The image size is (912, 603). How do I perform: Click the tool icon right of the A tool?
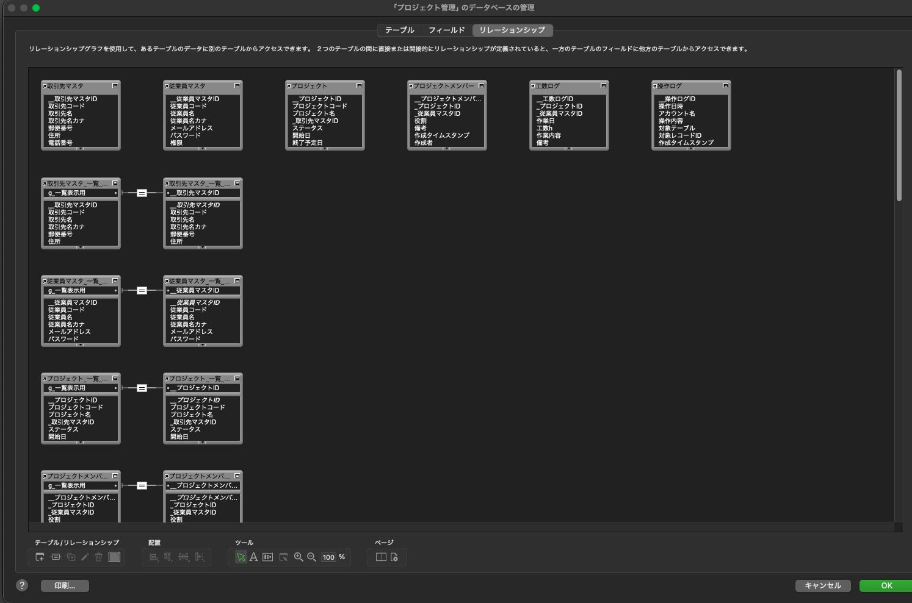click(267, 557)
